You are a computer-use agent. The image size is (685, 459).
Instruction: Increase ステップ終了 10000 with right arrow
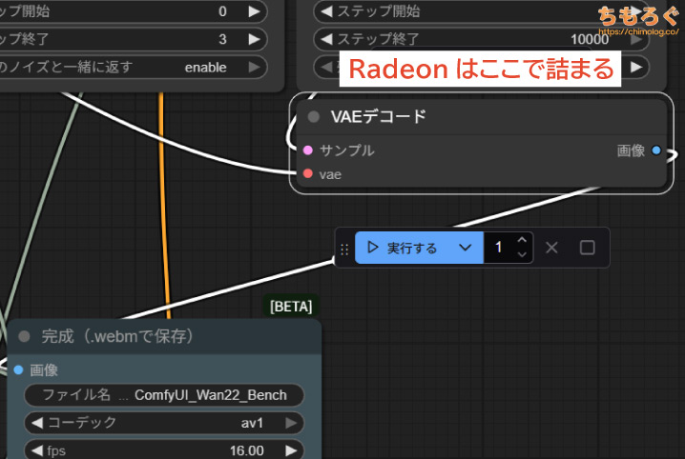[636, 39]
